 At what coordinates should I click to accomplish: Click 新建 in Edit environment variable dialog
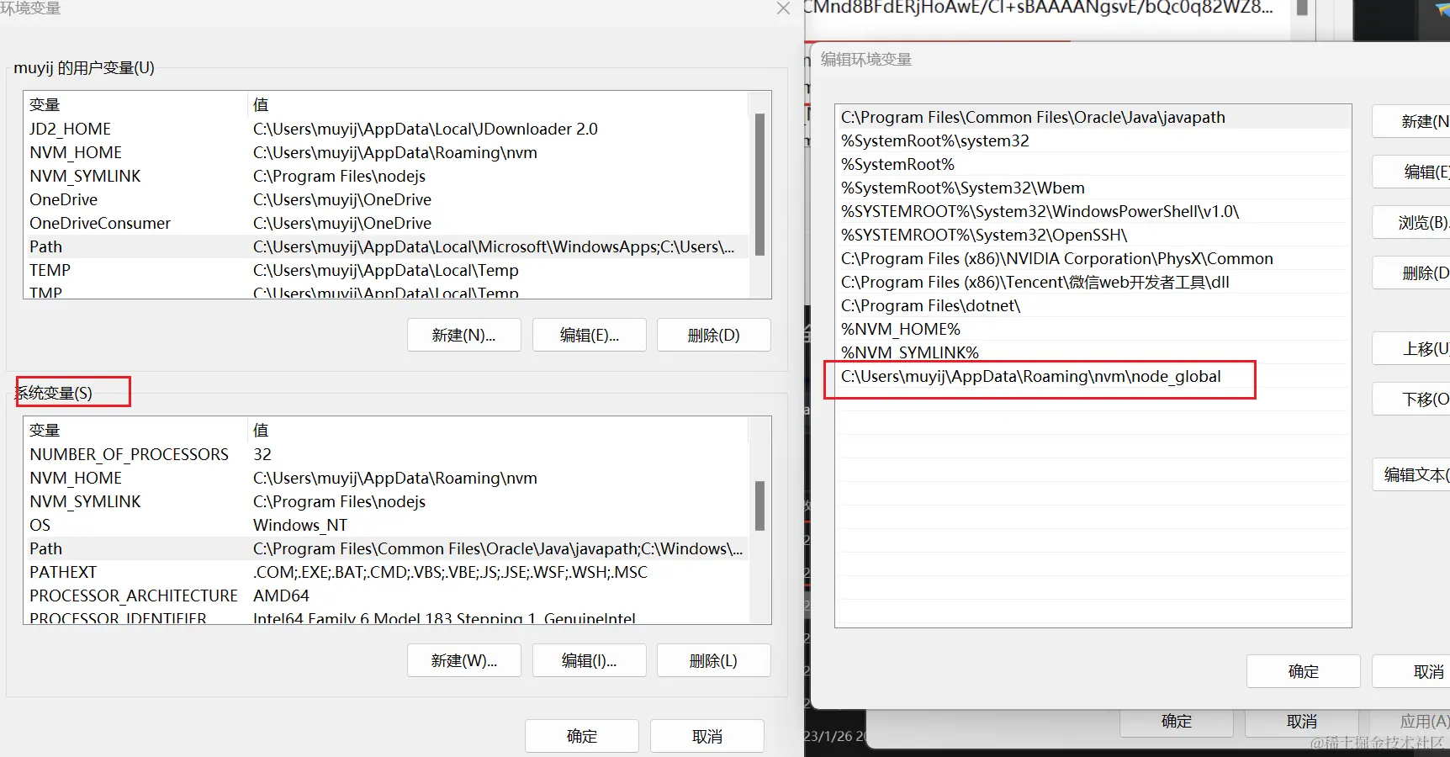[x=1411, y=121]
